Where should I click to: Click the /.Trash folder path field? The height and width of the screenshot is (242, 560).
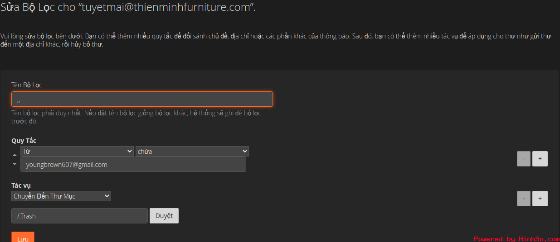tap(79, 216)
